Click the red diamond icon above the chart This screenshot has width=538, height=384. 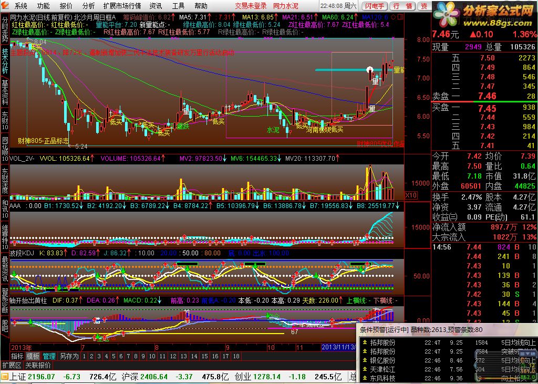click(x=394, y=16)
